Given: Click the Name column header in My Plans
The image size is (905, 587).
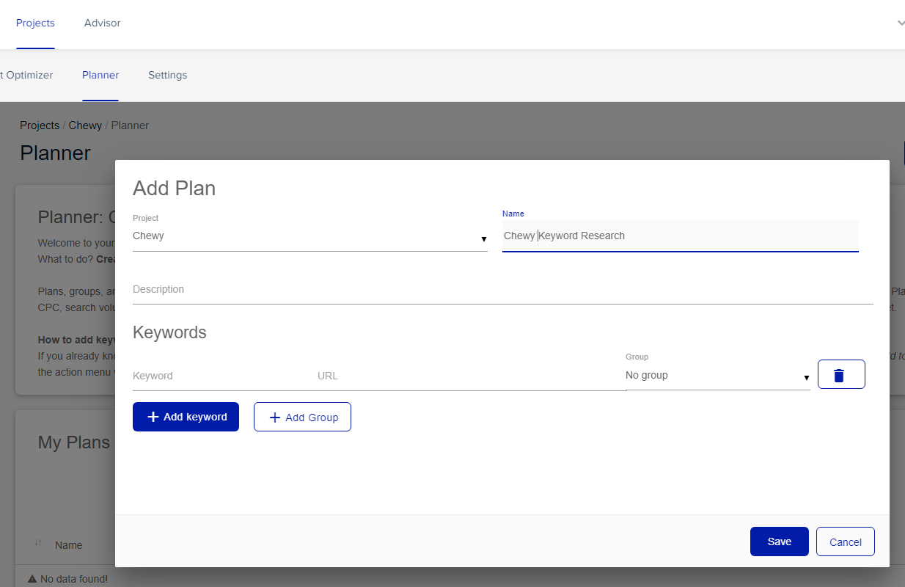Looking at the screenshot, I should (68, 545).
